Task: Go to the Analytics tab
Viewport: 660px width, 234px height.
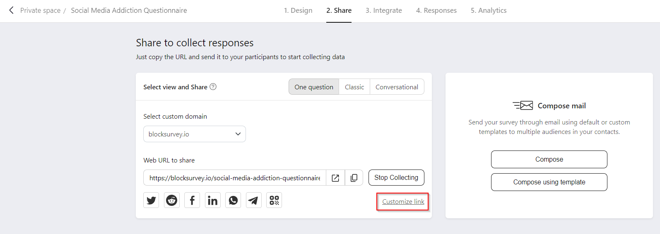Action: coord(489,10)
